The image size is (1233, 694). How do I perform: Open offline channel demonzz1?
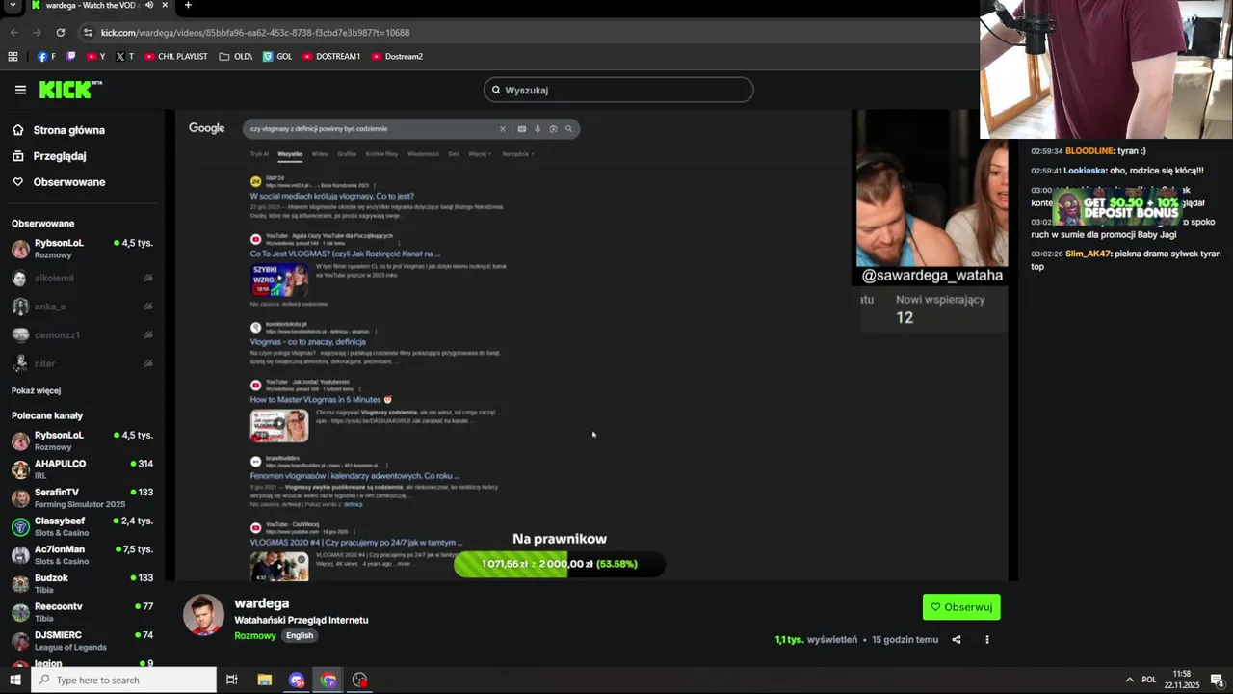coord(82,334)
